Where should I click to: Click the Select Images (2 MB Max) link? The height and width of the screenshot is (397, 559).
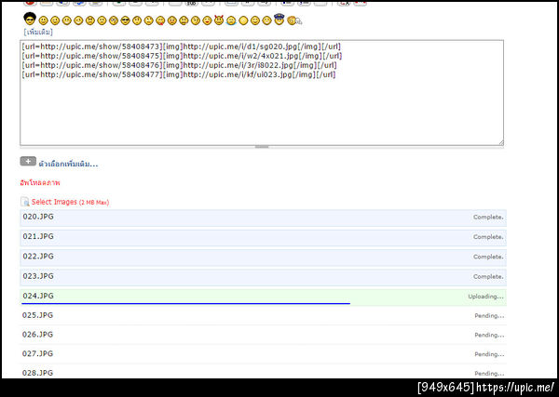pos(70,202)
